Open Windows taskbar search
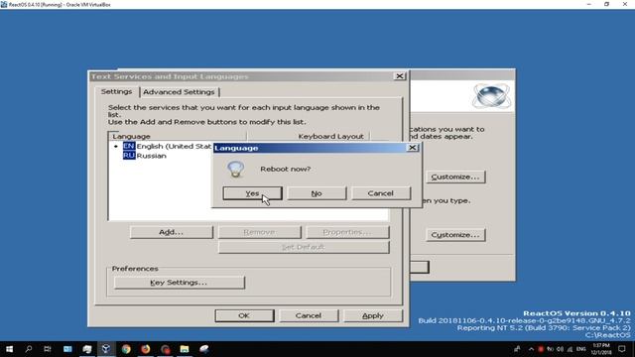The width and height of the screenshot is (635, 357). [29, 349]
